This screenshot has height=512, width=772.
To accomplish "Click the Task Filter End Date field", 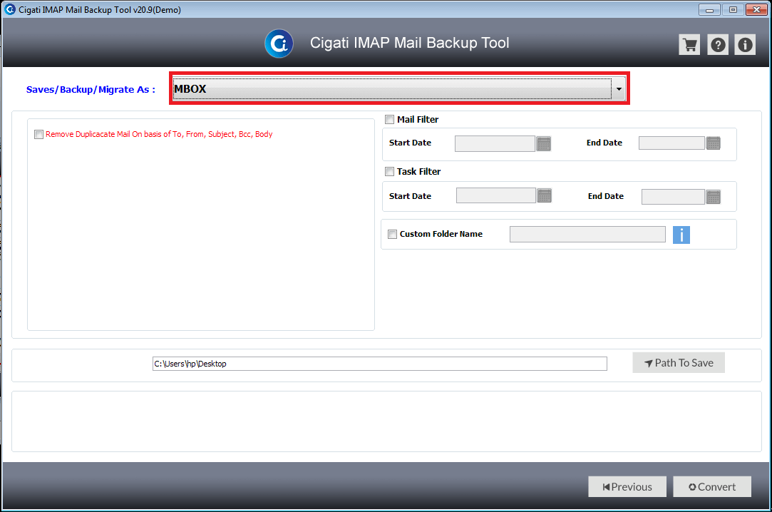I will tap(673, 197).
